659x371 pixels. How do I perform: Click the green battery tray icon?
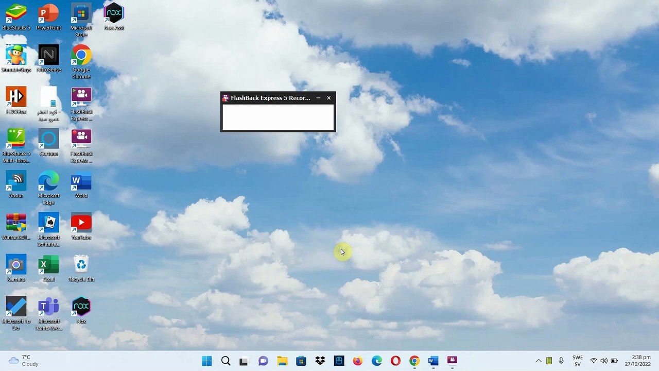pyautogui.click(x=549, y=361)
